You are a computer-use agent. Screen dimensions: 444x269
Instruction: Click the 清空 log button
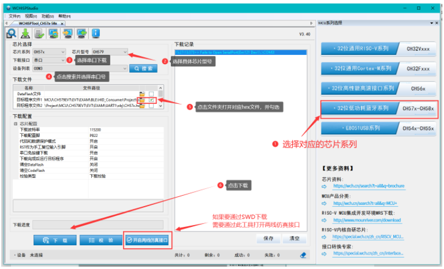(294, 238)
